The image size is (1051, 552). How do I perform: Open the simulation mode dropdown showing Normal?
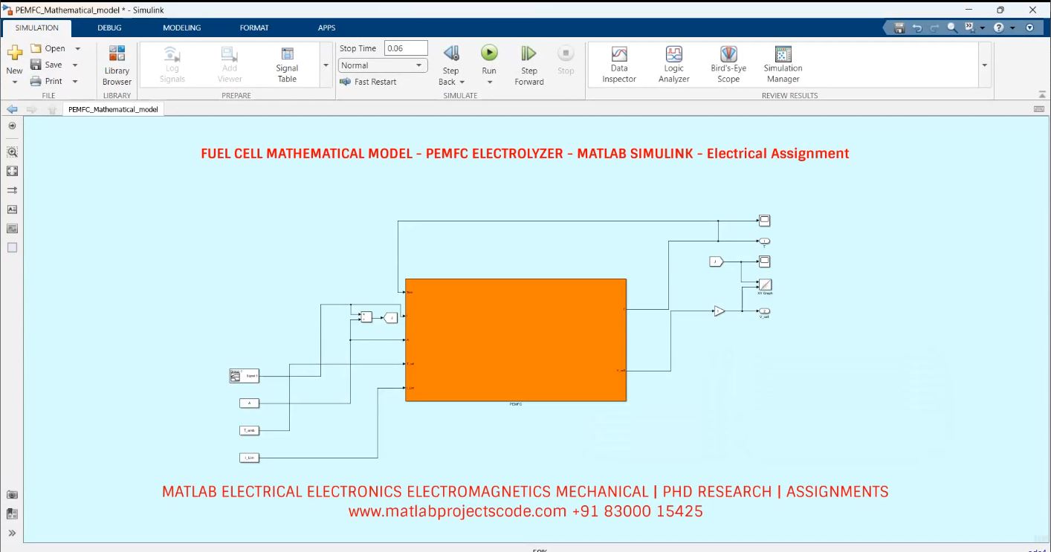tap(382, 65)
